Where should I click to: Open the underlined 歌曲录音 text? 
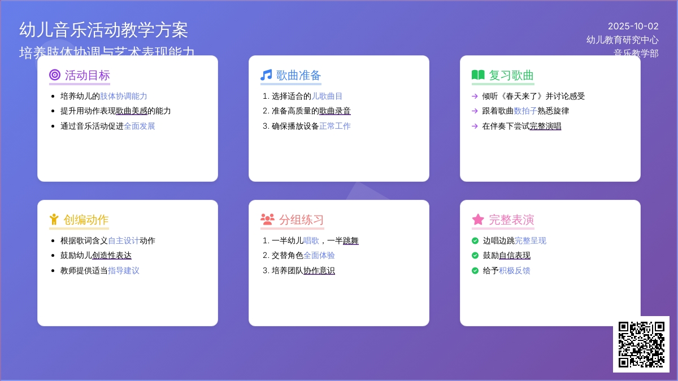pyautogui.click(x=334, y=111)
